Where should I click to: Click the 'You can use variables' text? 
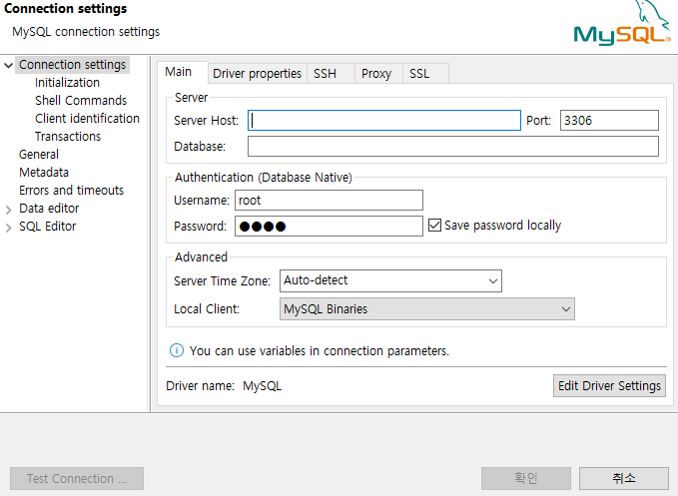pos(320,351)
